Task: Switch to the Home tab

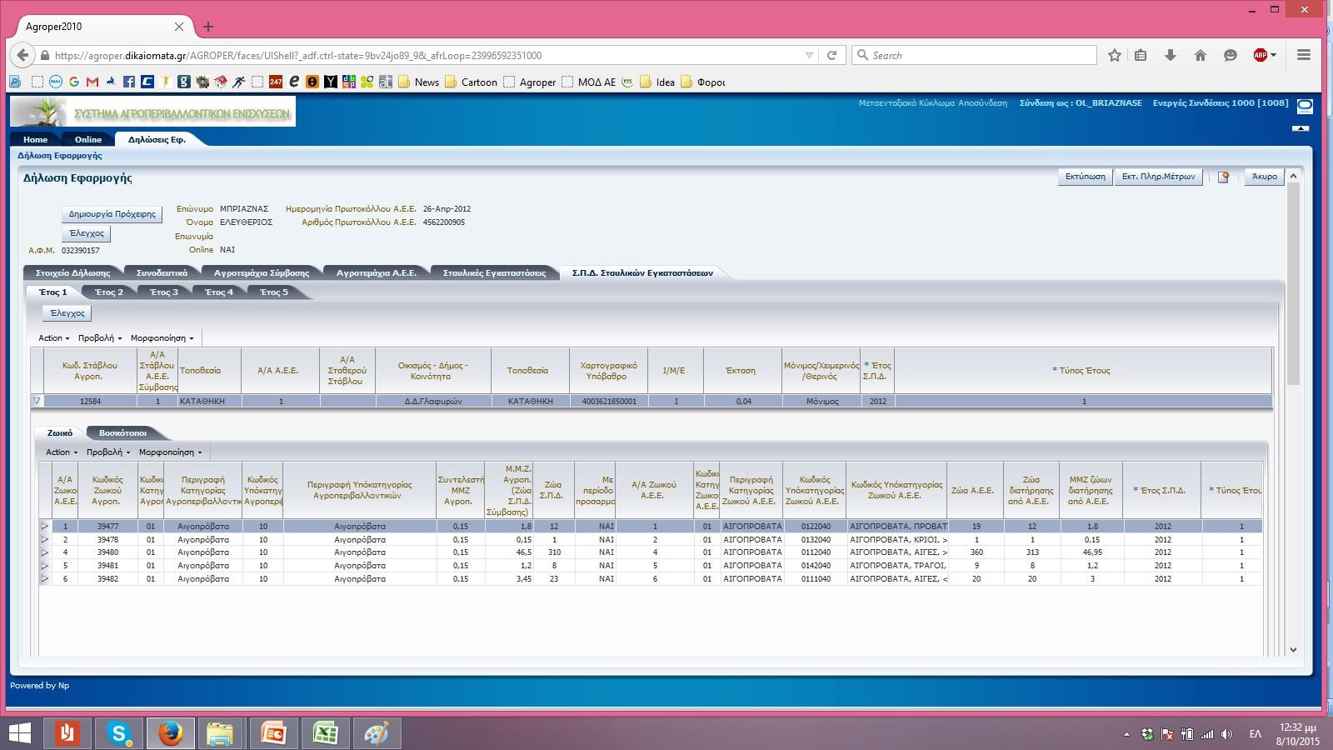Action: (x=35, y=140)
